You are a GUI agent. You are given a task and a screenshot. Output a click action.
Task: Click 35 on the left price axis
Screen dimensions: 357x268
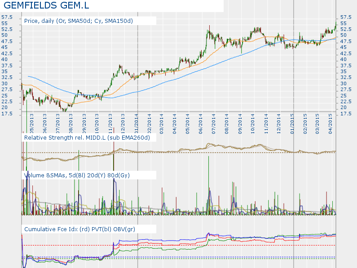[4, 71]
